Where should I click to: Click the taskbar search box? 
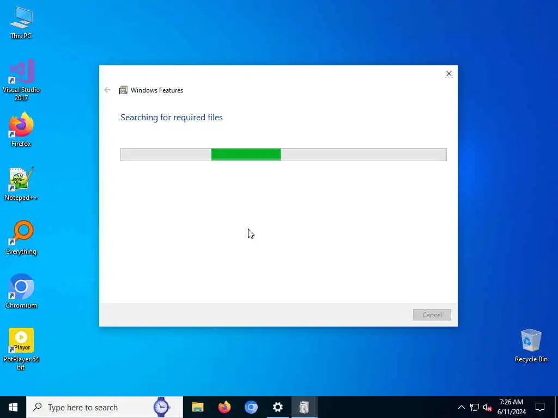105,407
